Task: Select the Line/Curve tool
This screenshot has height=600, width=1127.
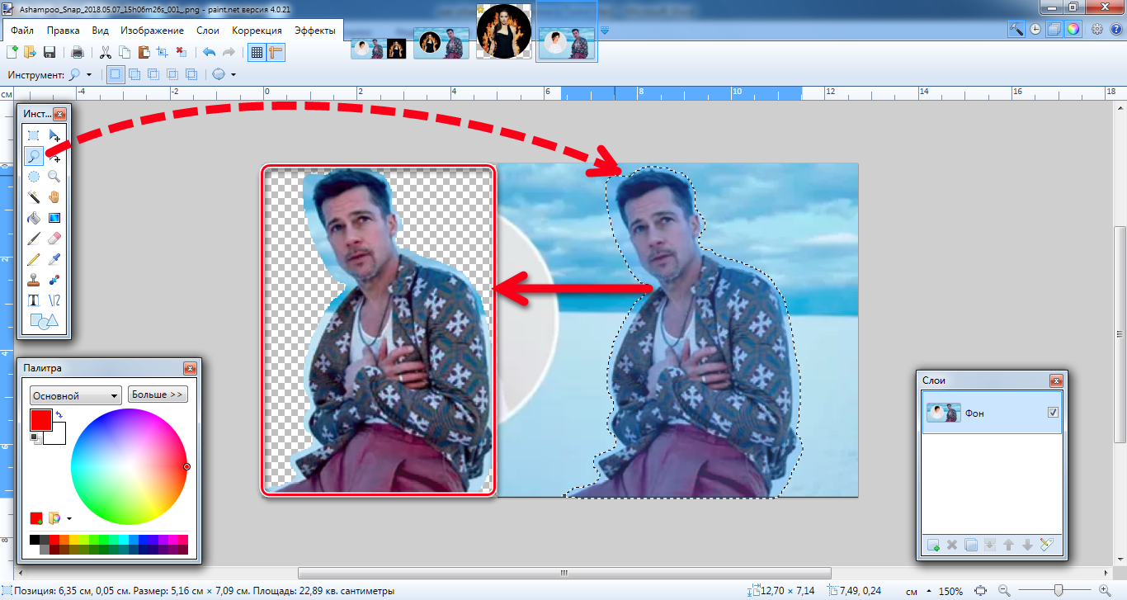Action: pyautogui.click(x=54, y=300)
